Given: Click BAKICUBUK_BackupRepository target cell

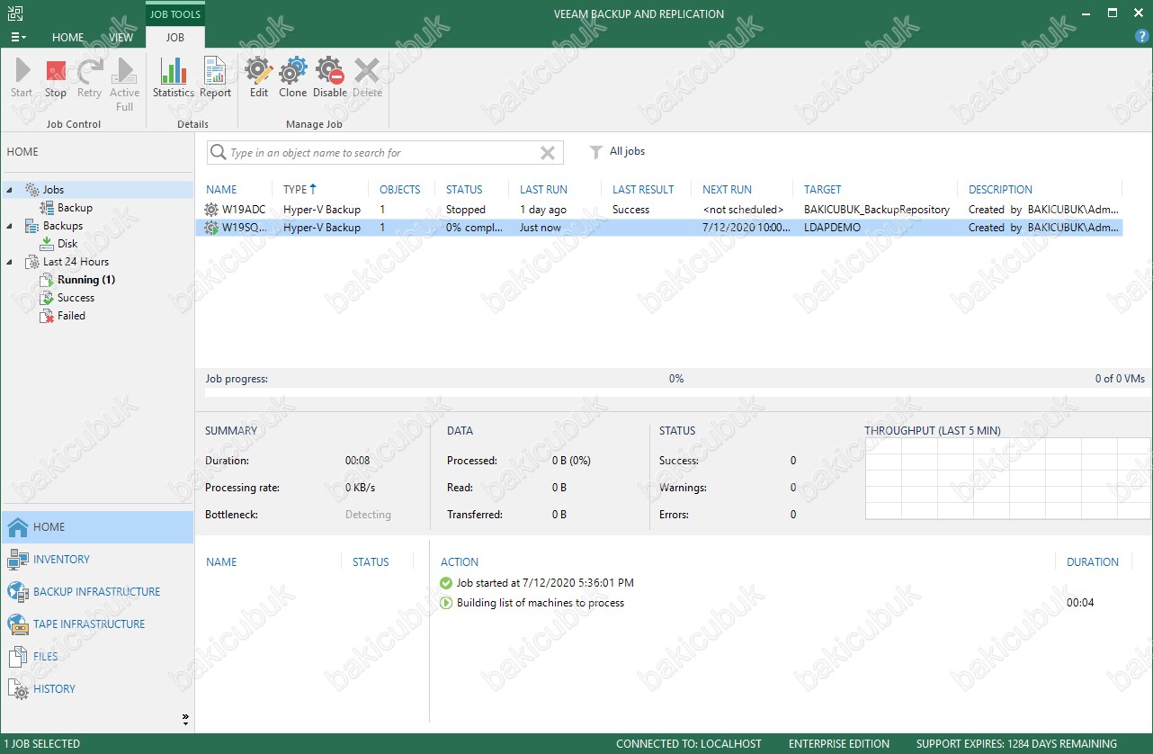Looking at the screenshot, I should (877, 210).
